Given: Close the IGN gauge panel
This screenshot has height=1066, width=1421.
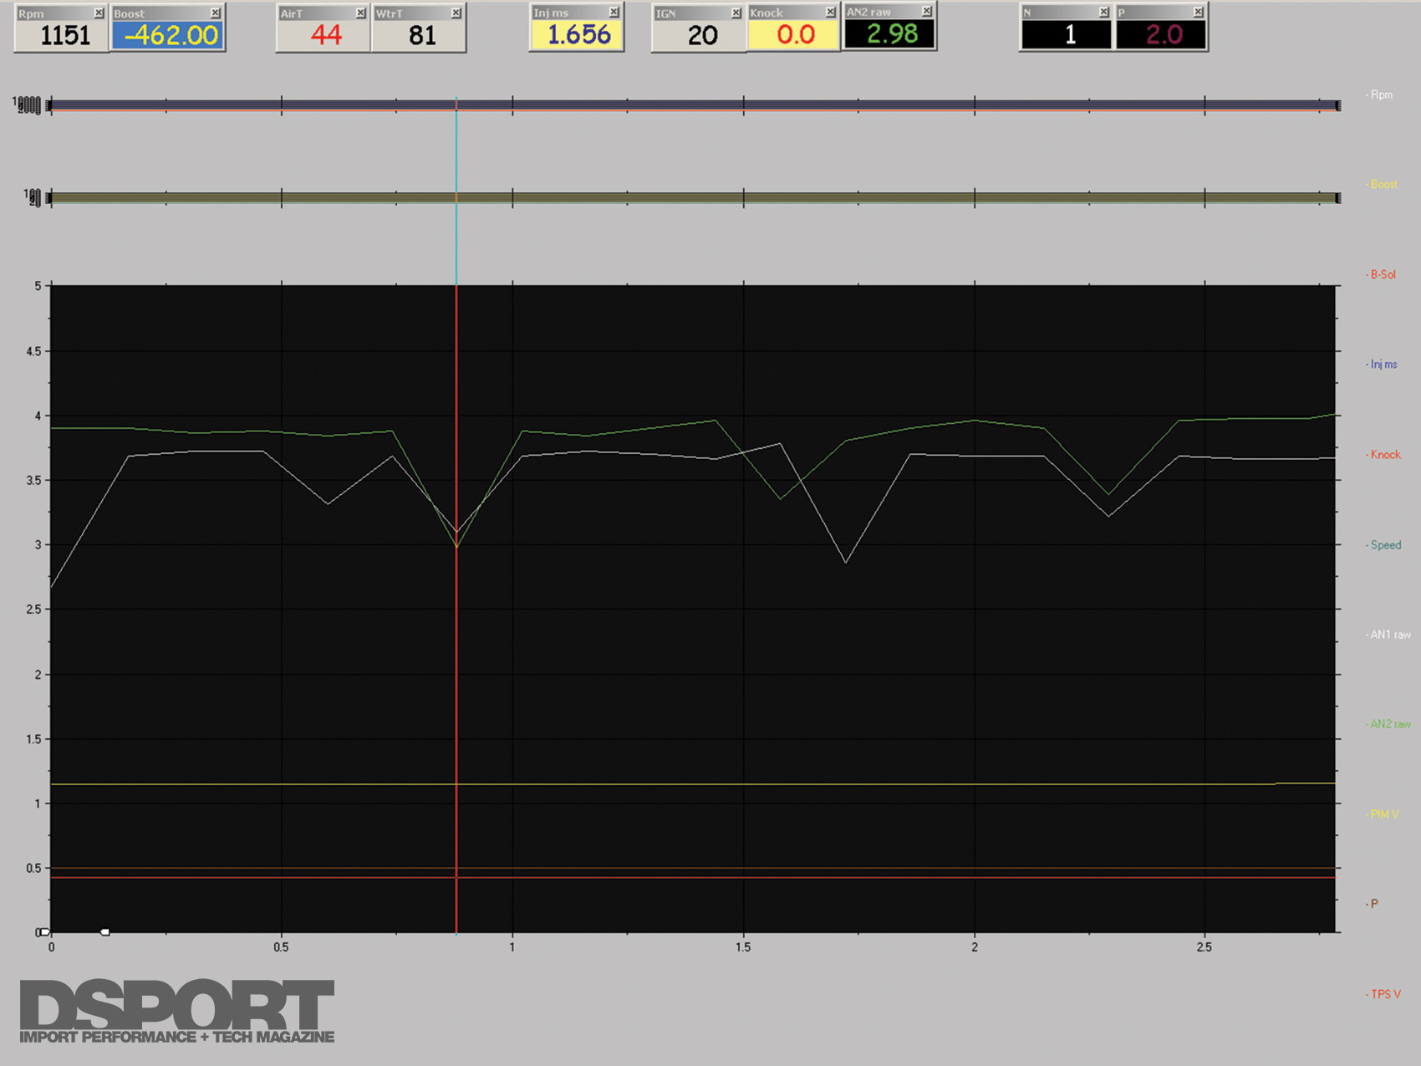Looking at the screenshot, I should [x=736, y=13].
